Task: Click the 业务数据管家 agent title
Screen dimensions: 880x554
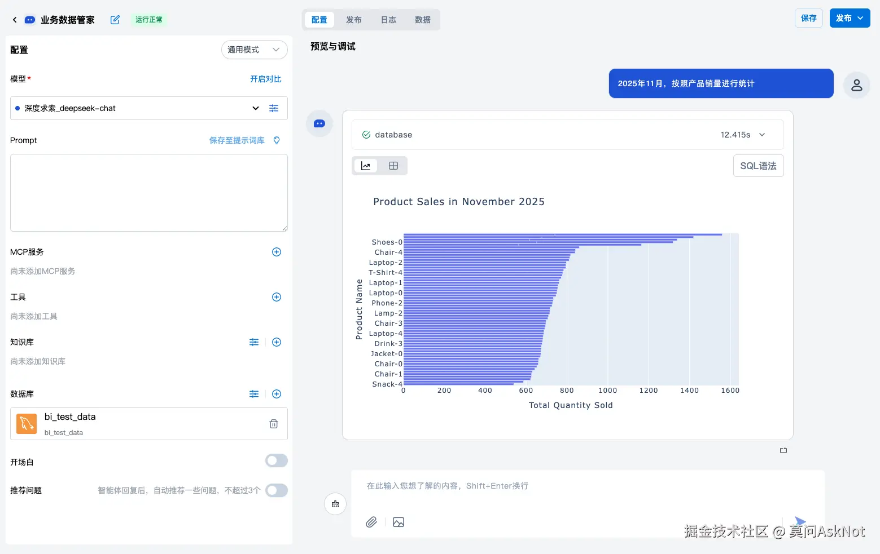Action: pos(68,20)
